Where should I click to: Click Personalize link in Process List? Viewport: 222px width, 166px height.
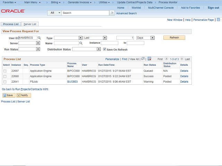click(x=112, y=59)
